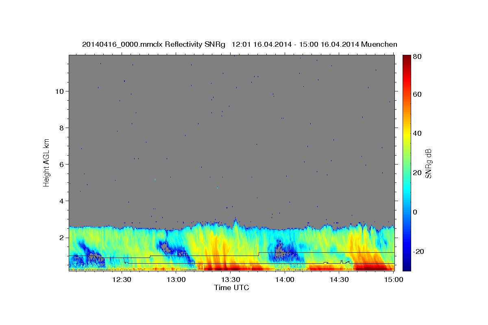Click the '14:00' time tick label
This screenshot has height=325, width=488.
(x=285, y=279)
